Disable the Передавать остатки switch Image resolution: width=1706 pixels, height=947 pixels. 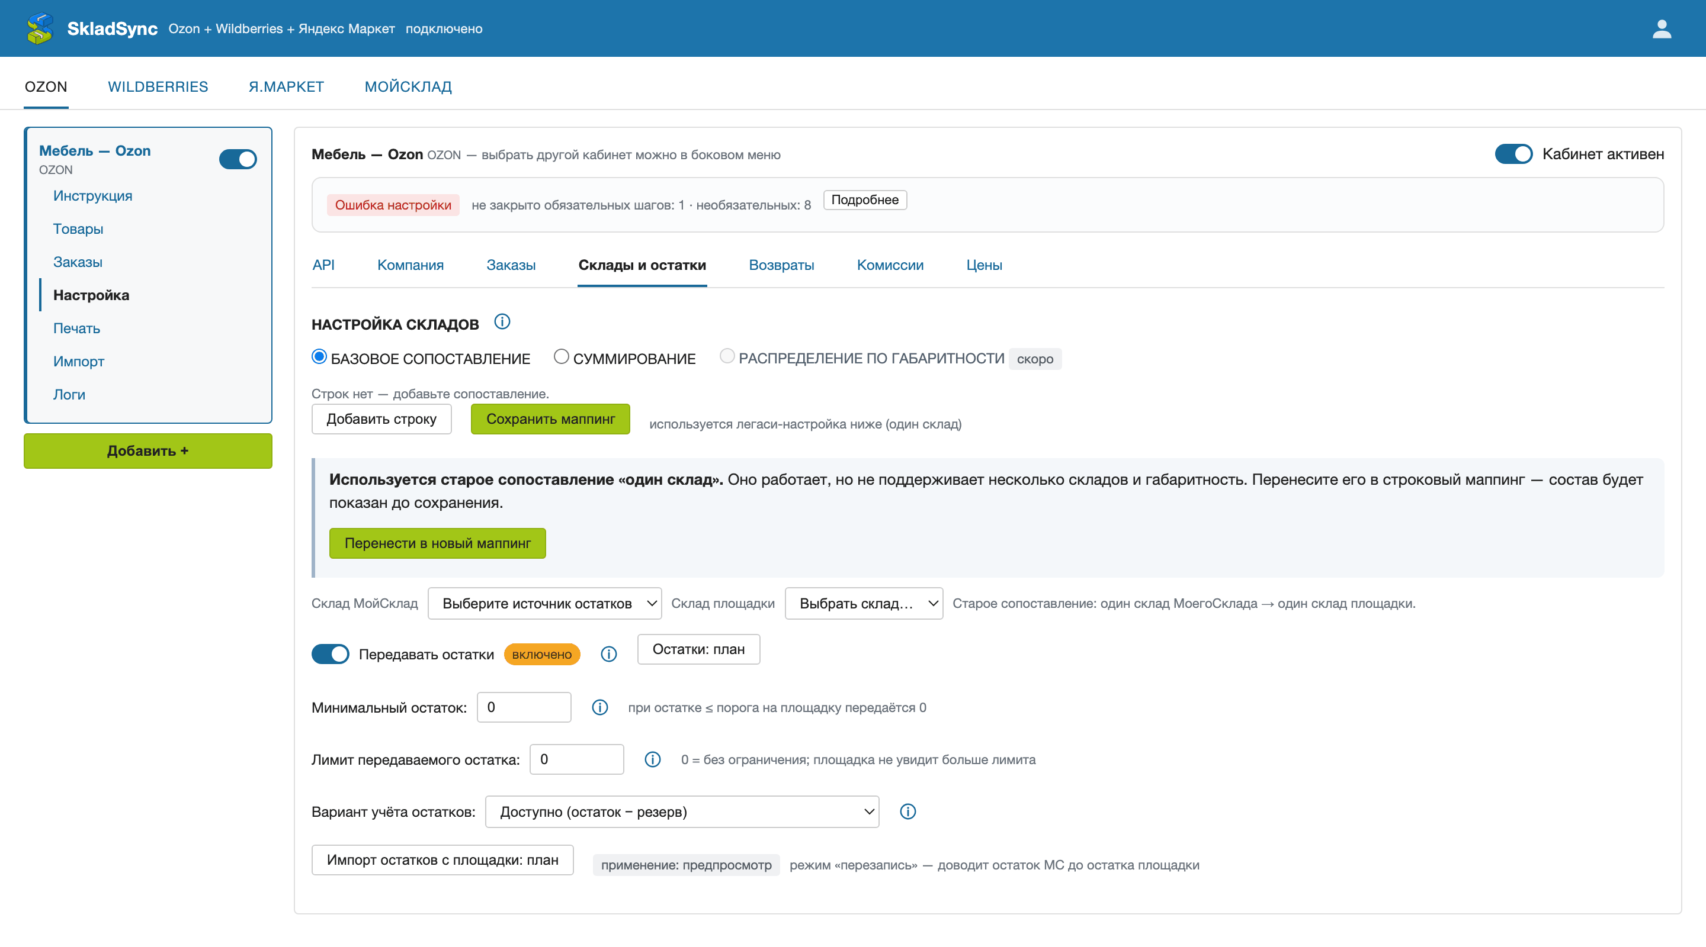(x=330, y=654)
